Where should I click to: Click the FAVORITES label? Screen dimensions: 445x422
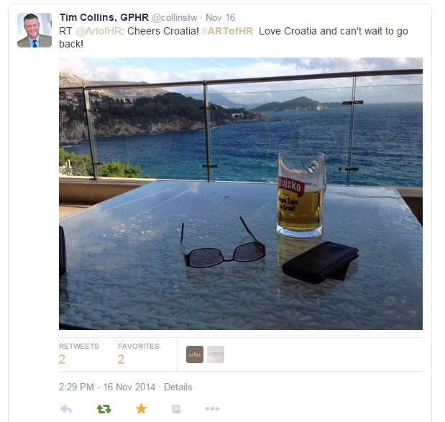click(x=139, y=346)
